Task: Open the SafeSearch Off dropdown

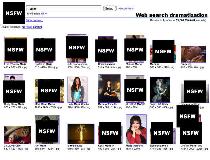Action: (x=44, y=14)
